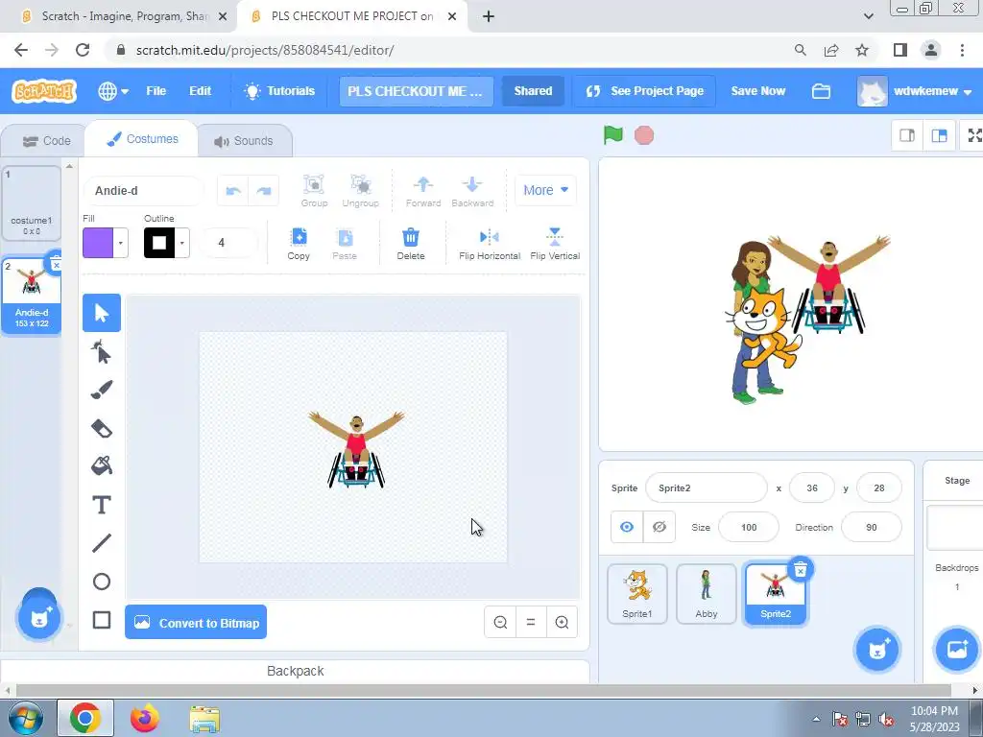The height and width of the screenshot is (737, 983).
Task: Select the arrow Select tool
Action: point(102,313)
